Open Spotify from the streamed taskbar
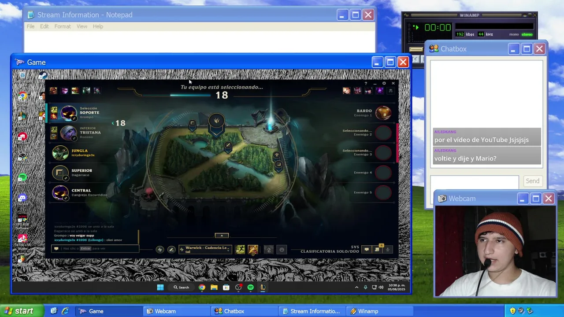Screen dimensions: 564x317 click(250, 288)
